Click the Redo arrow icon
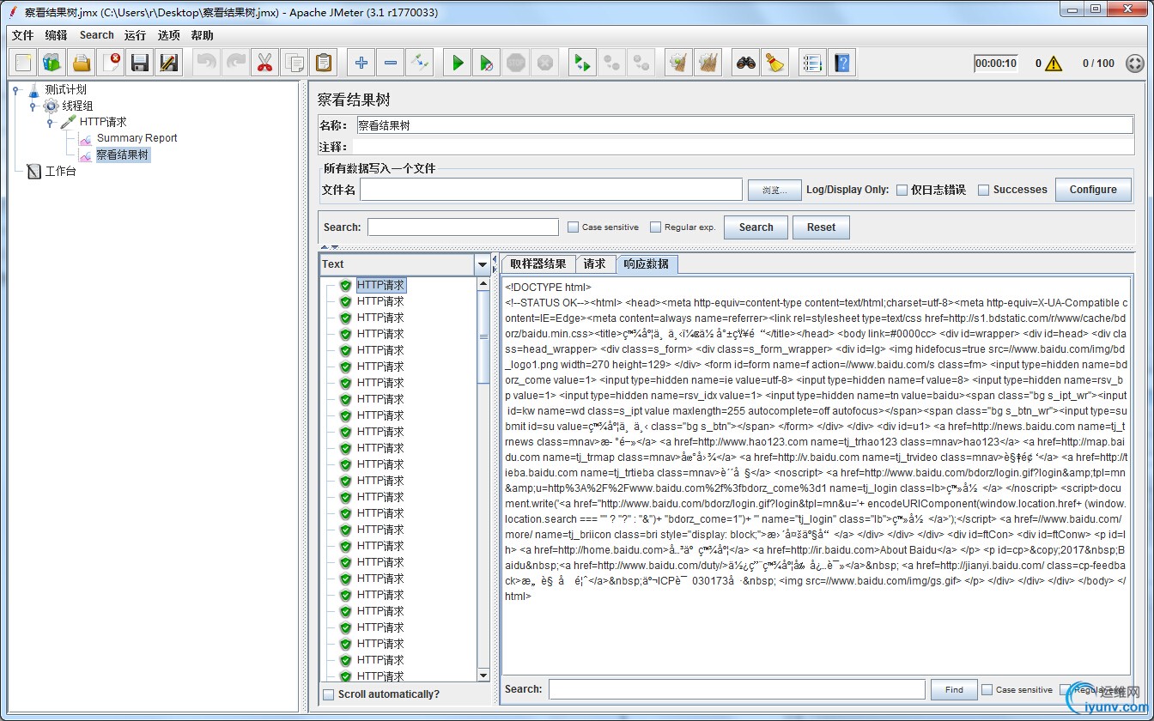This screenshot has width=1154, height=721. coord(235,63)
